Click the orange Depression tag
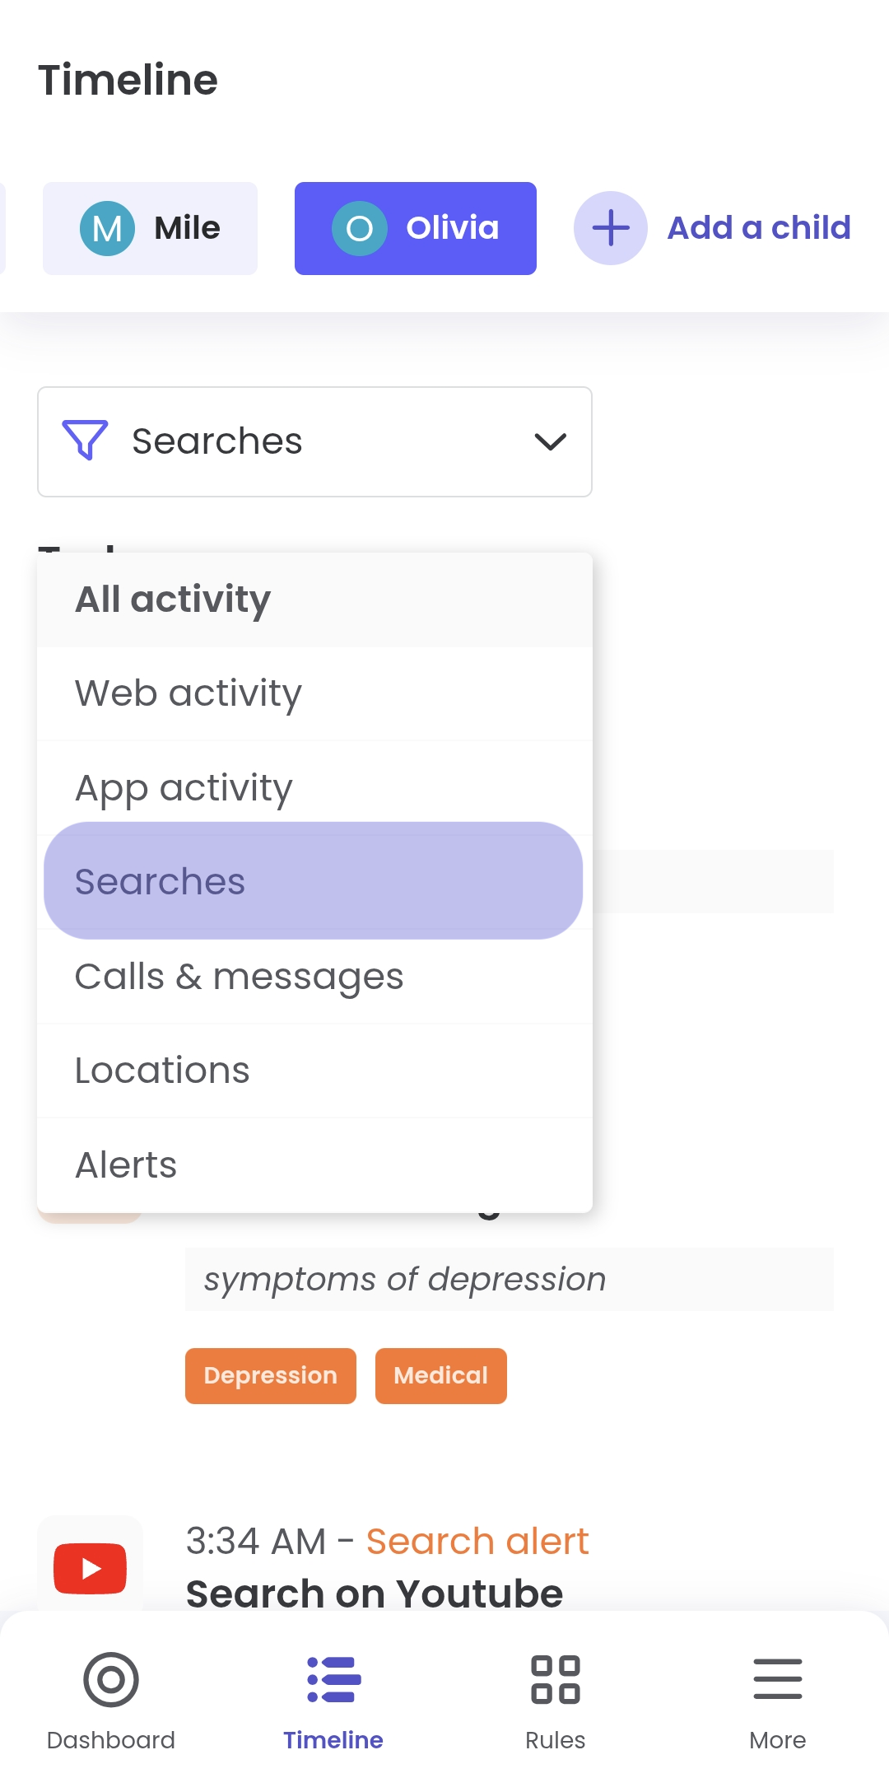The width and height of the screenshot is (889, 1792). point(270,1375)
